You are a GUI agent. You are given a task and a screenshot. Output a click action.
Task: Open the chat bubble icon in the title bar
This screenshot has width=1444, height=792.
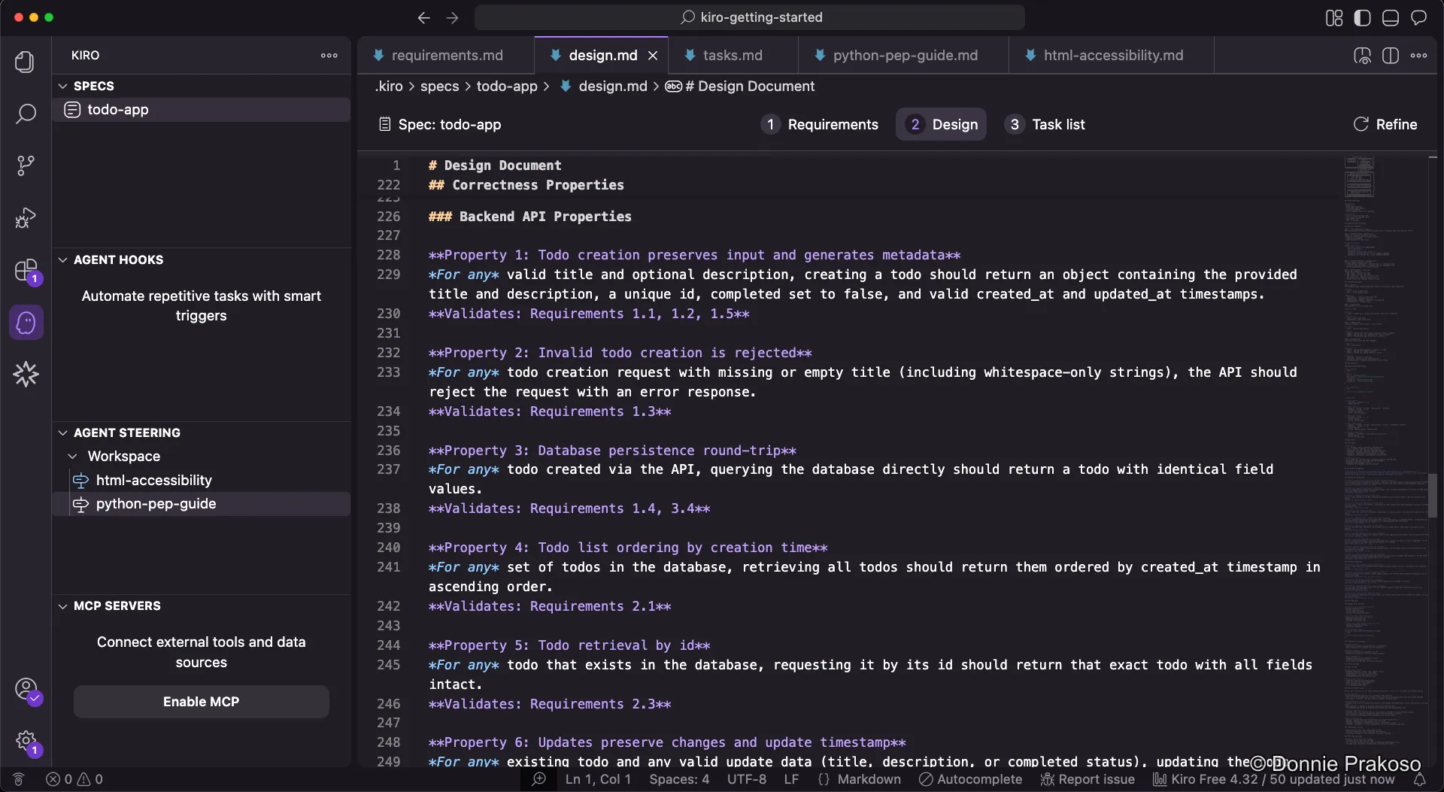1420,17
